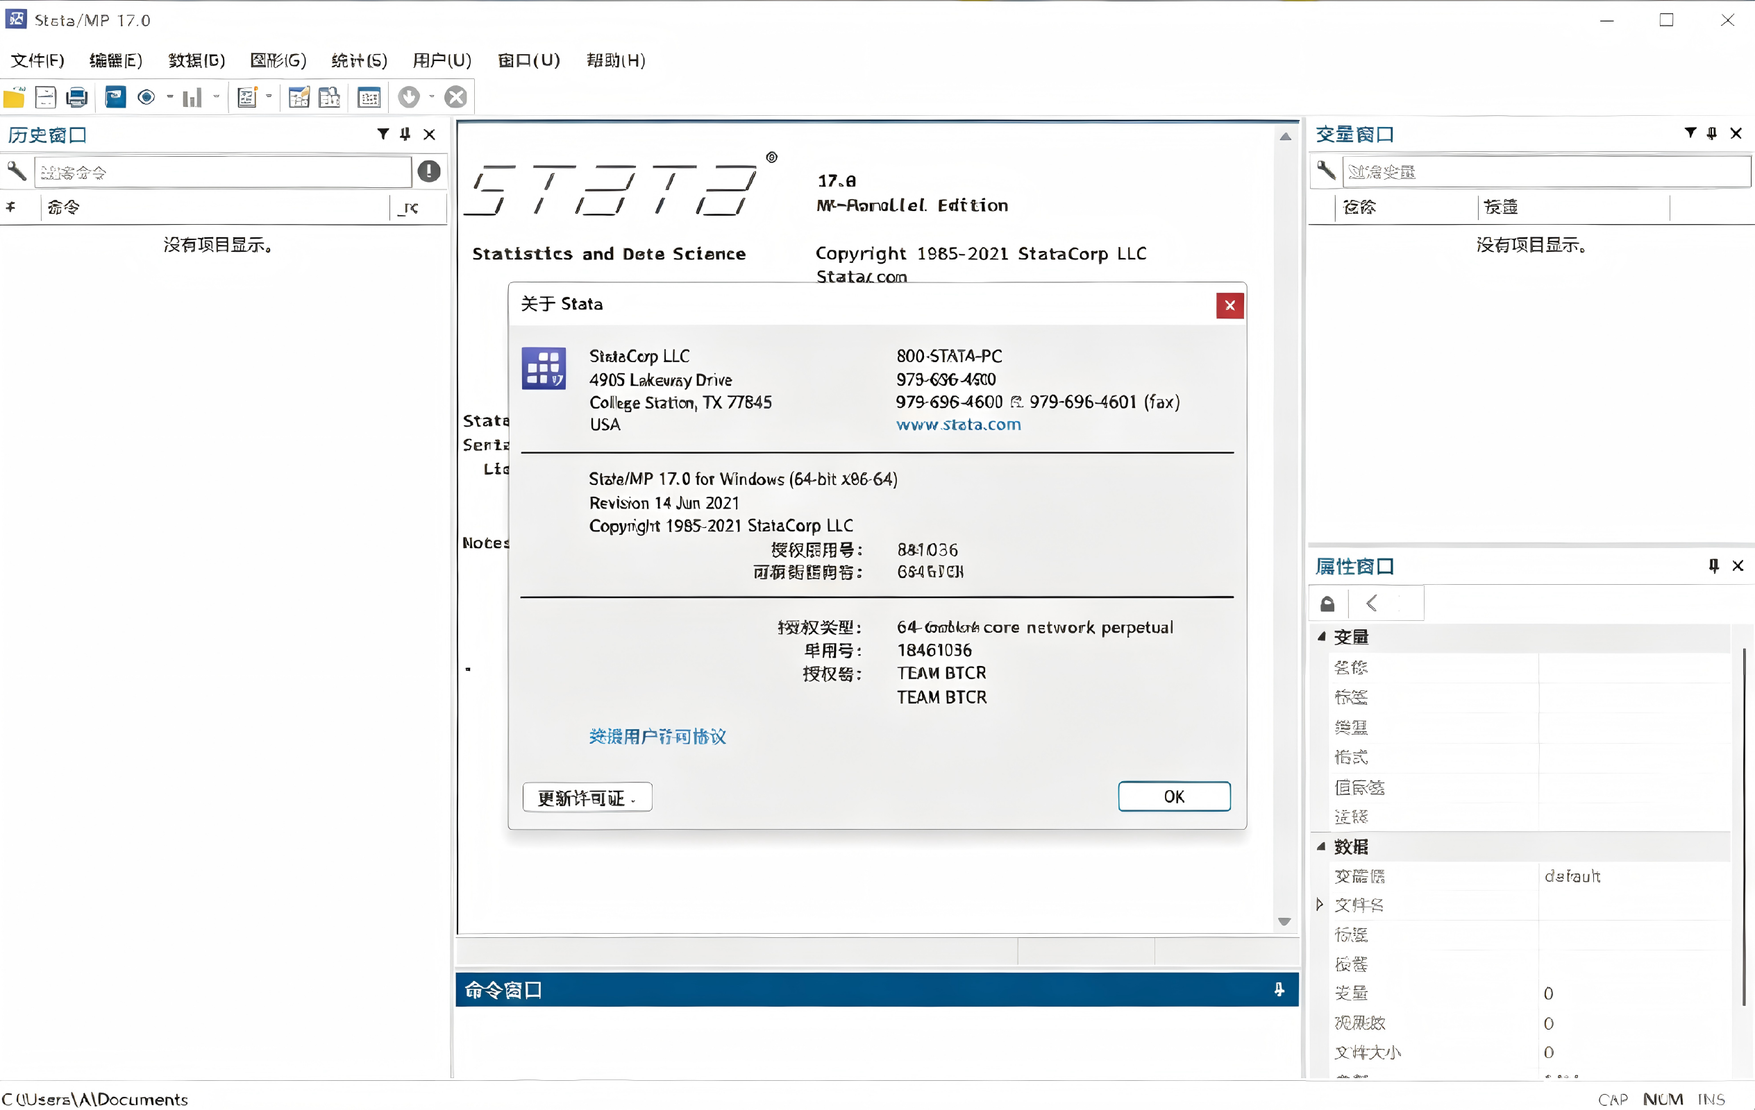Click the filter commands input in 历史窗口

[x=223, y=173]
